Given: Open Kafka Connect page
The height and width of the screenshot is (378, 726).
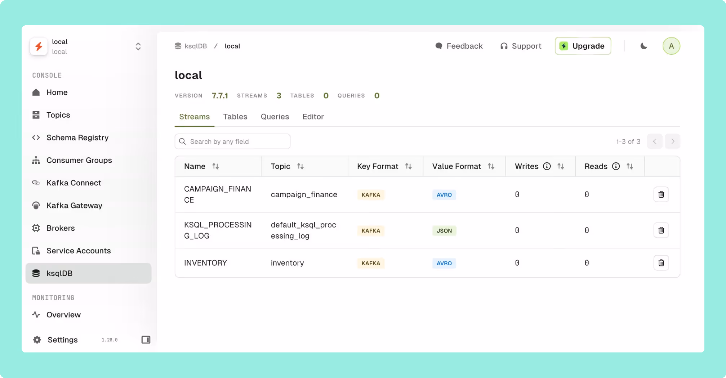Looking at the screenshot, I should [88, 183].
